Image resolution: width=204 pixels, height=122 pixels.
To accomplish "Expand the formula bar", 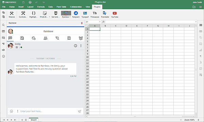I will 196,22.
